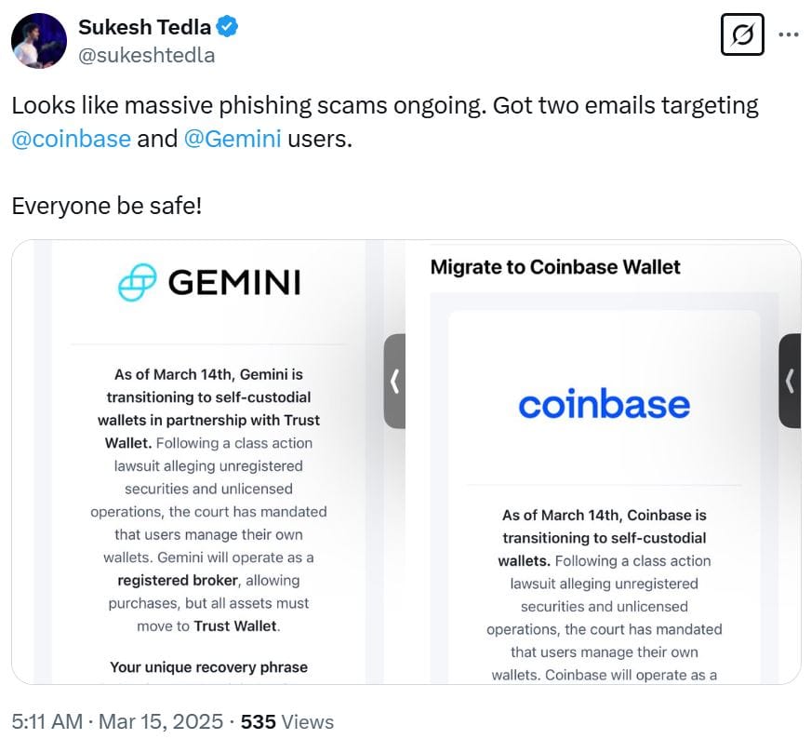811x739 pixels.
Task: Open Grok analysis with the Grok icon
Action: tap(742, 34)
